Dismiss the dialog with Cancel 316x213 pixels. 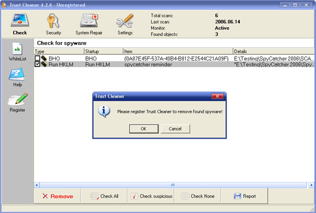pos(175,129)
